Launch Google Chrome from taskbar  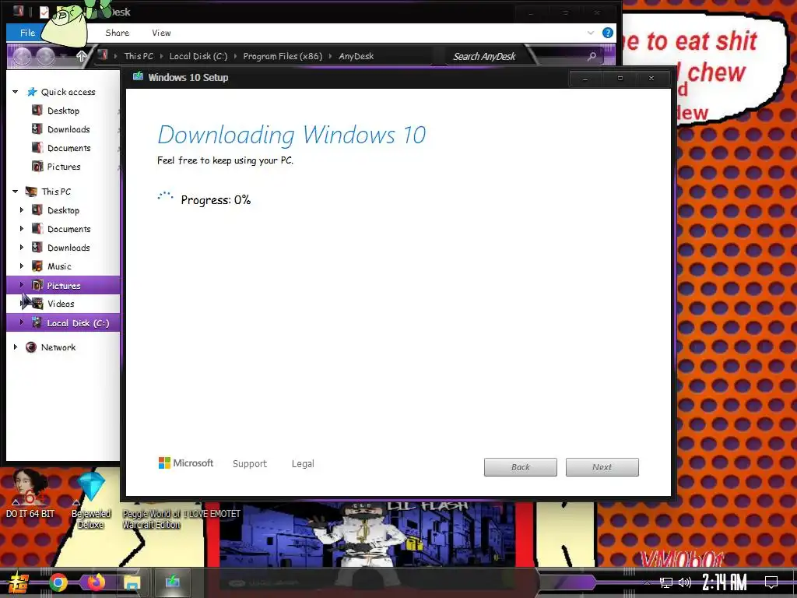pos(58,582)
